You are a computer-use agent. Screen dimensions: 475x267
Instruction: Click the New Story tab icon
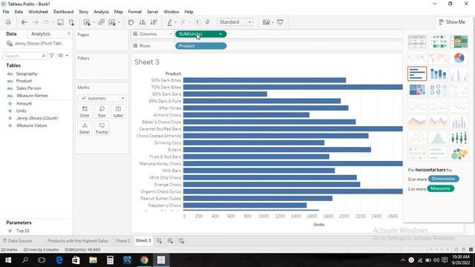pyautogui.click(x=181, y=240)
